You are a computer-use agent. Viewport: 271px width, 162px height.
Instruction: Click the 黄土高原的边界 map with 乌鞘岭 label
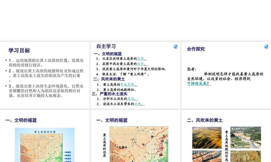pos(139,144)
